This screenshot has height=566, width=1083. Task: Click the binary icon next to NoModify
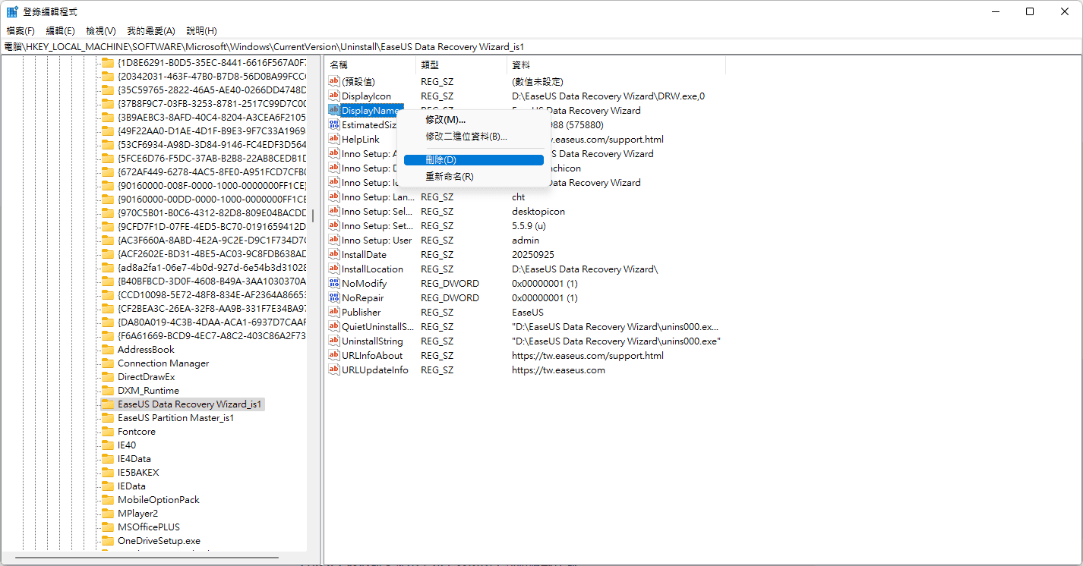point(333,283)
